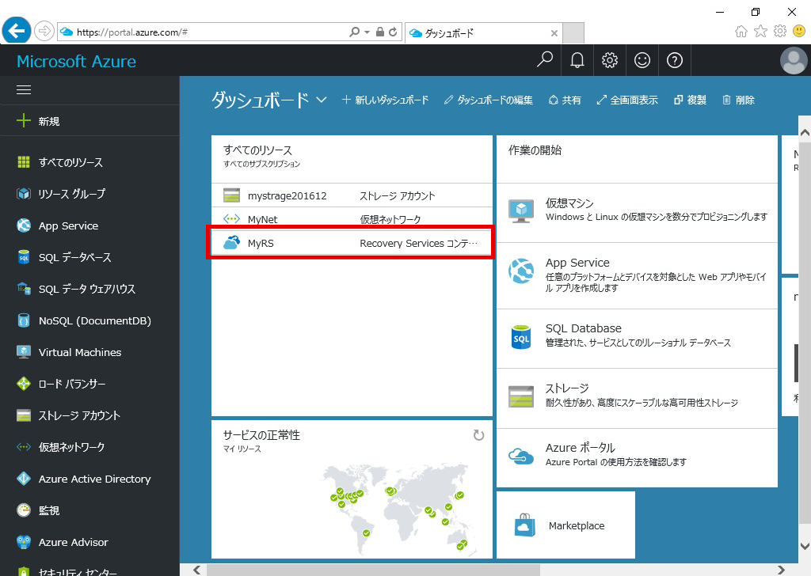
Task: Open SQL Database getting-started item
Action: coord(637,339)
